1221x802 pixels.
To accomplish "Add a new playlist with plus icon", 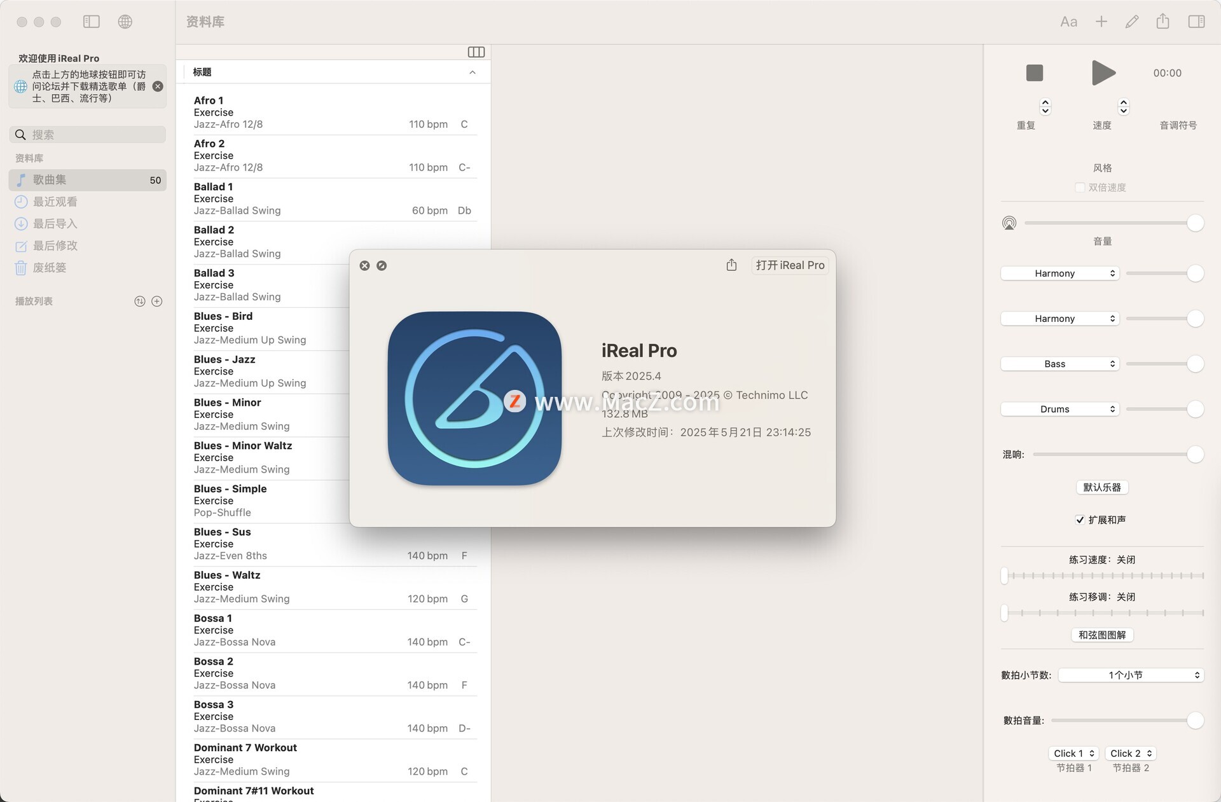I will [x=157, y=301].
